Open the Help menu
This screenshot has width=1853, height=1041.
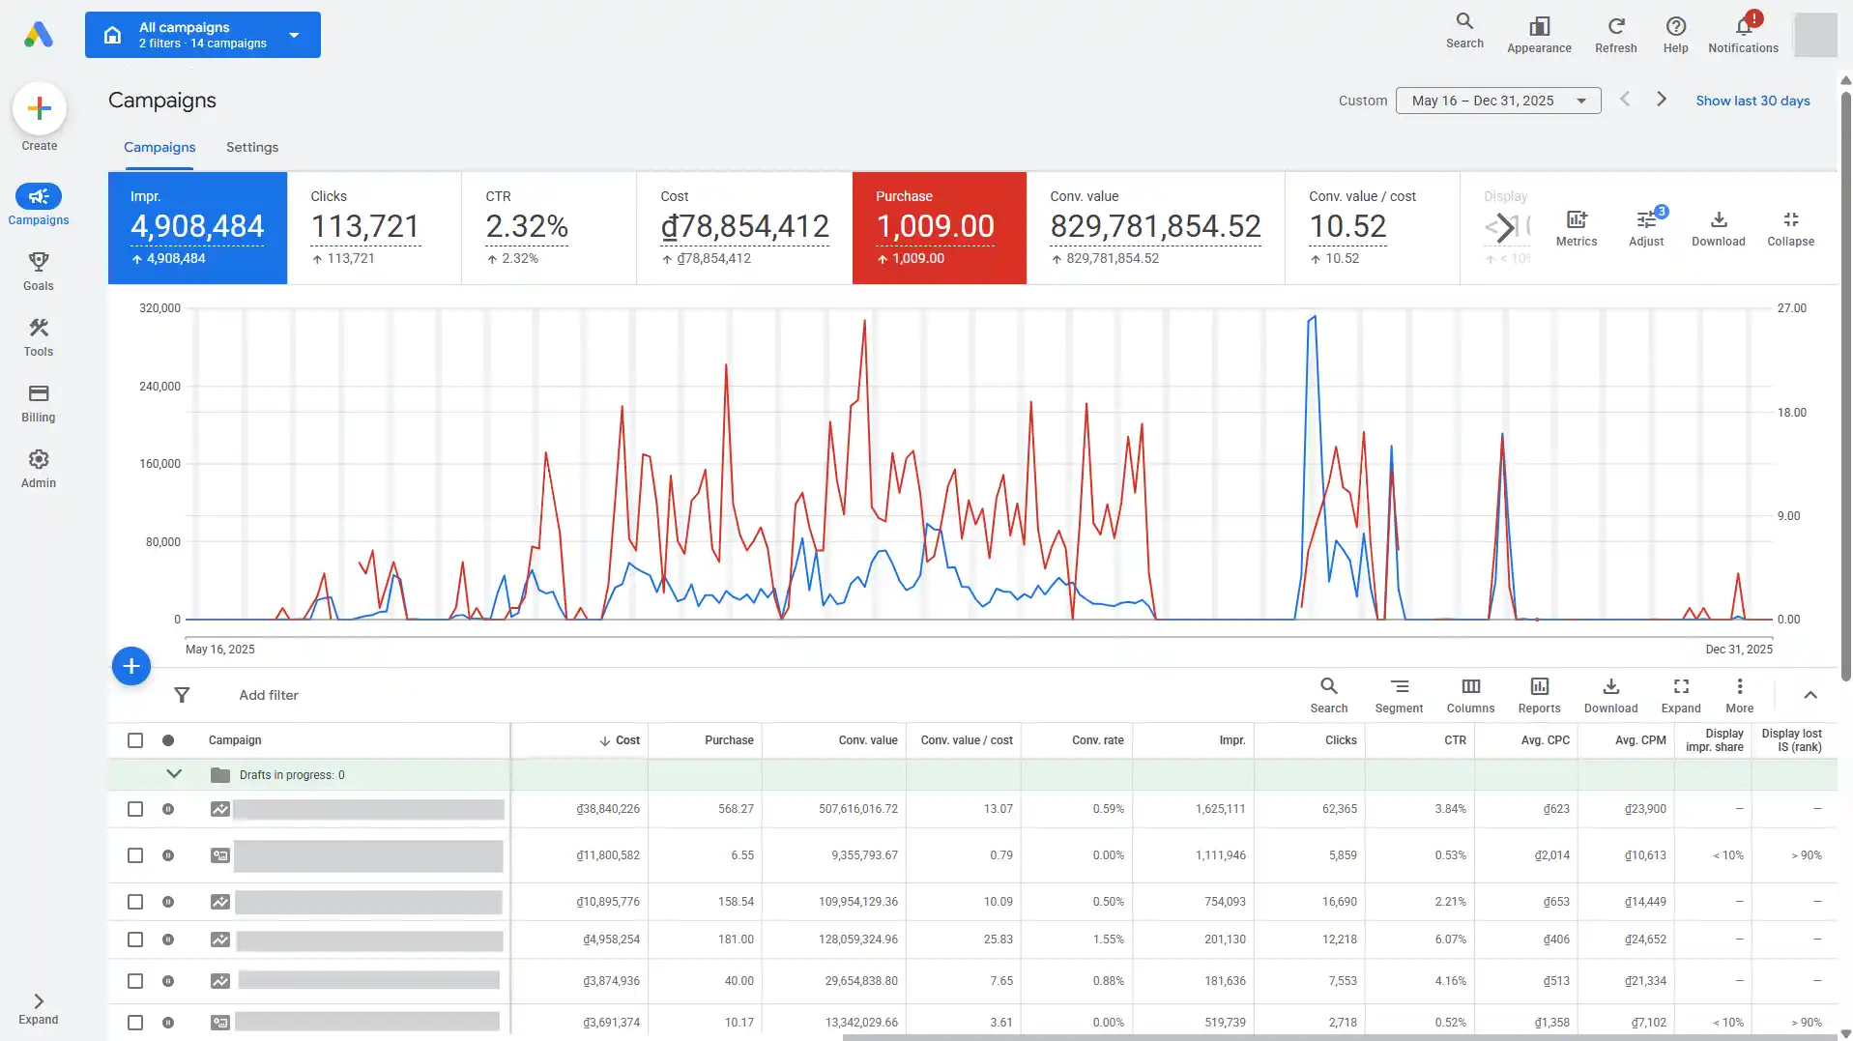pyautogui.click(x=1675, y=35)
